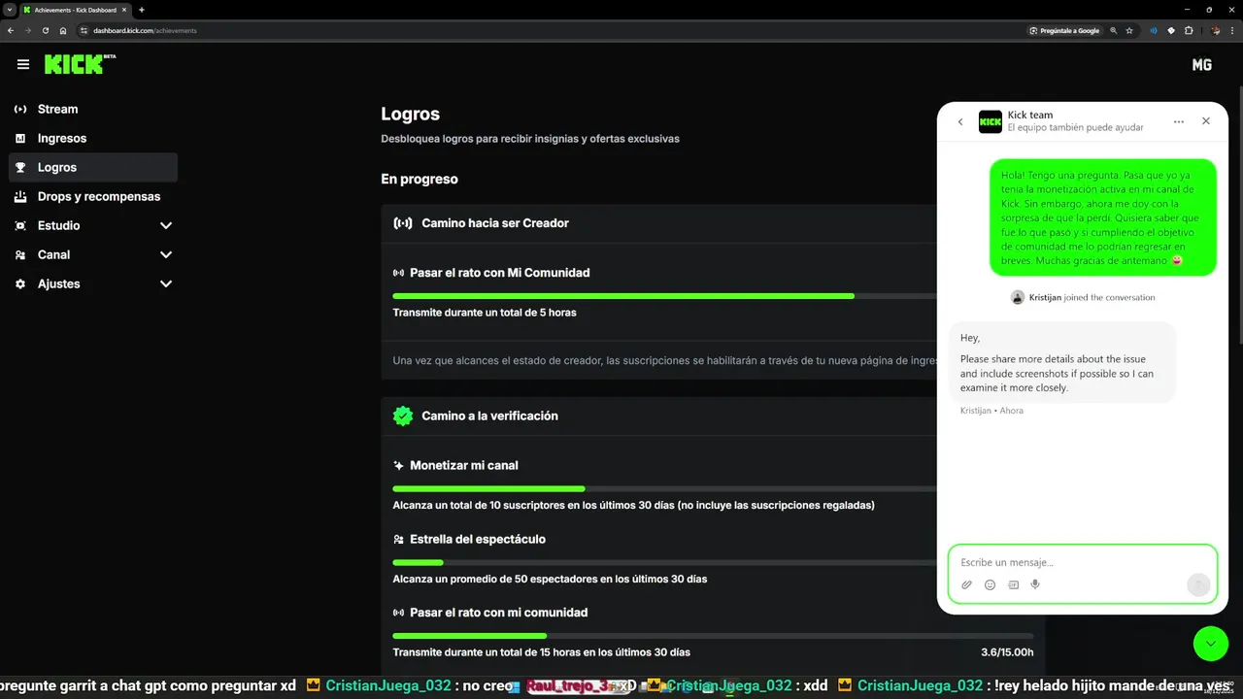Click the Kristijan • Ahora timestamp

pos(991,411)
